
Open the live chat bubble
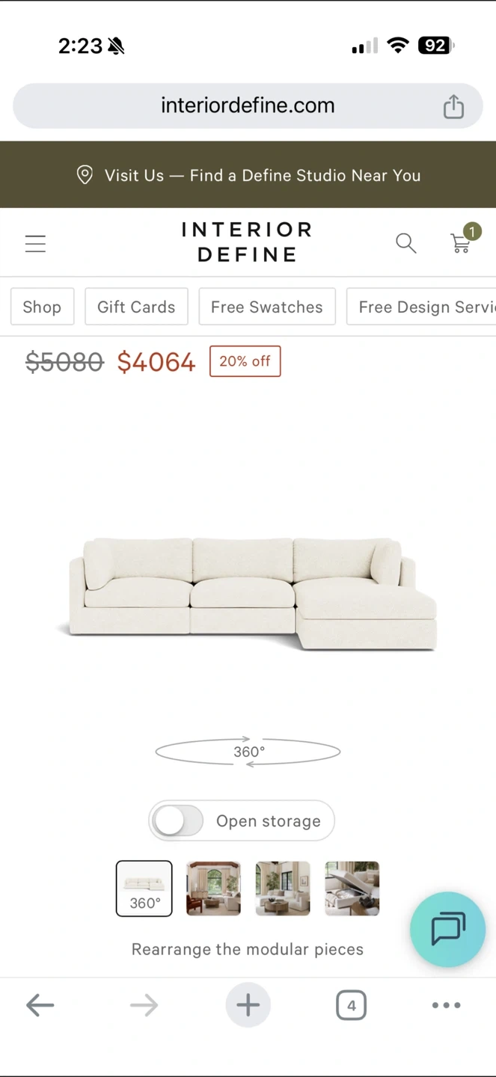447,930
